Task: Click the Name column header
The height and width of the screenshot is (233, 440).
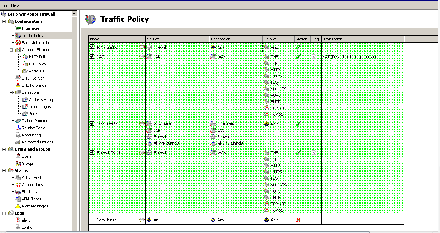Action: (117, 39)
